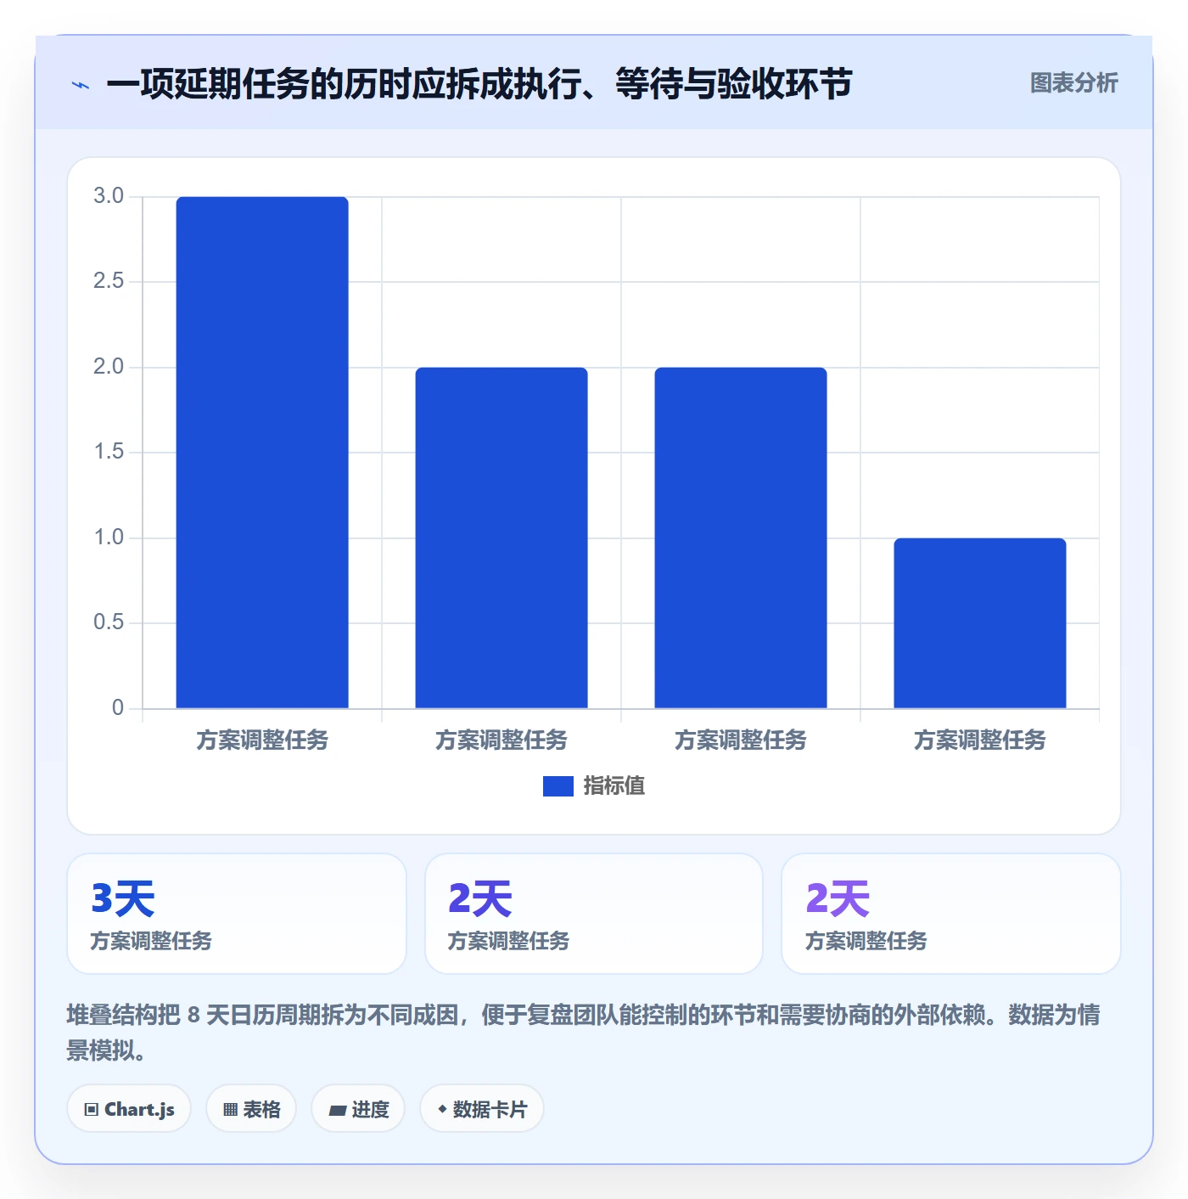Viewport: 1188px width, 1199px height.
Task: Click the y-axis label 2.5
Action: coord(109,281)
